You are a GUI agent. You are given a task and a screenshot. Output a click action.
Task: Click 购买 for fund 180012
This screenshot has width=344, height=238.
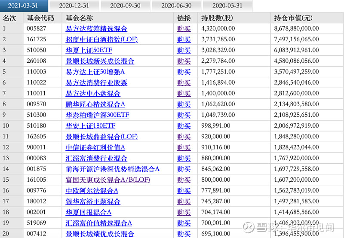coord(184,201)
